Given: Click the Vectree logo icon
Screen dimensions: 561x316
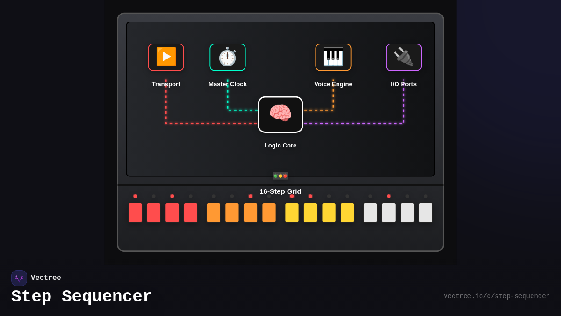Looking at the screenshot, I should click(x=19, y=278).
